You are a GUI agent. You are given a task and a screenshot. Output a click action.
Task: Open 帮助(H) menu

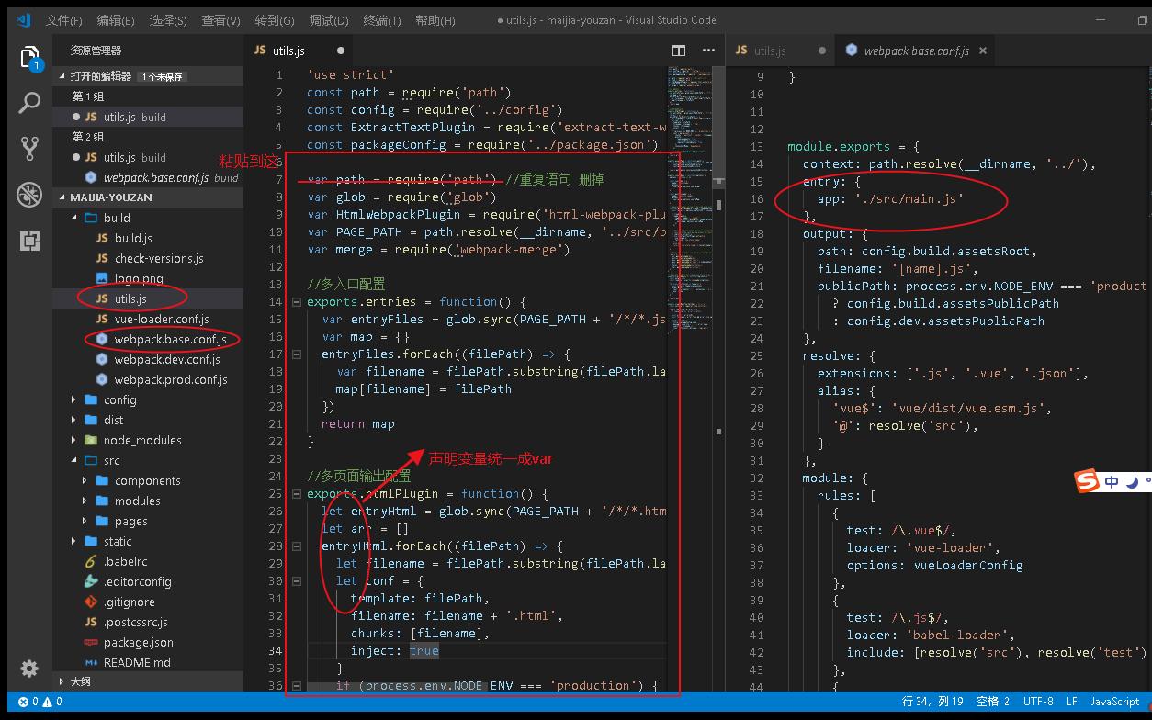click(x=435, y=20)
